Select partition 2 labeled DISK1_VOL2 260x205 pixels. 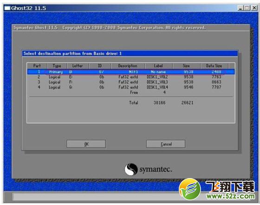131,77
